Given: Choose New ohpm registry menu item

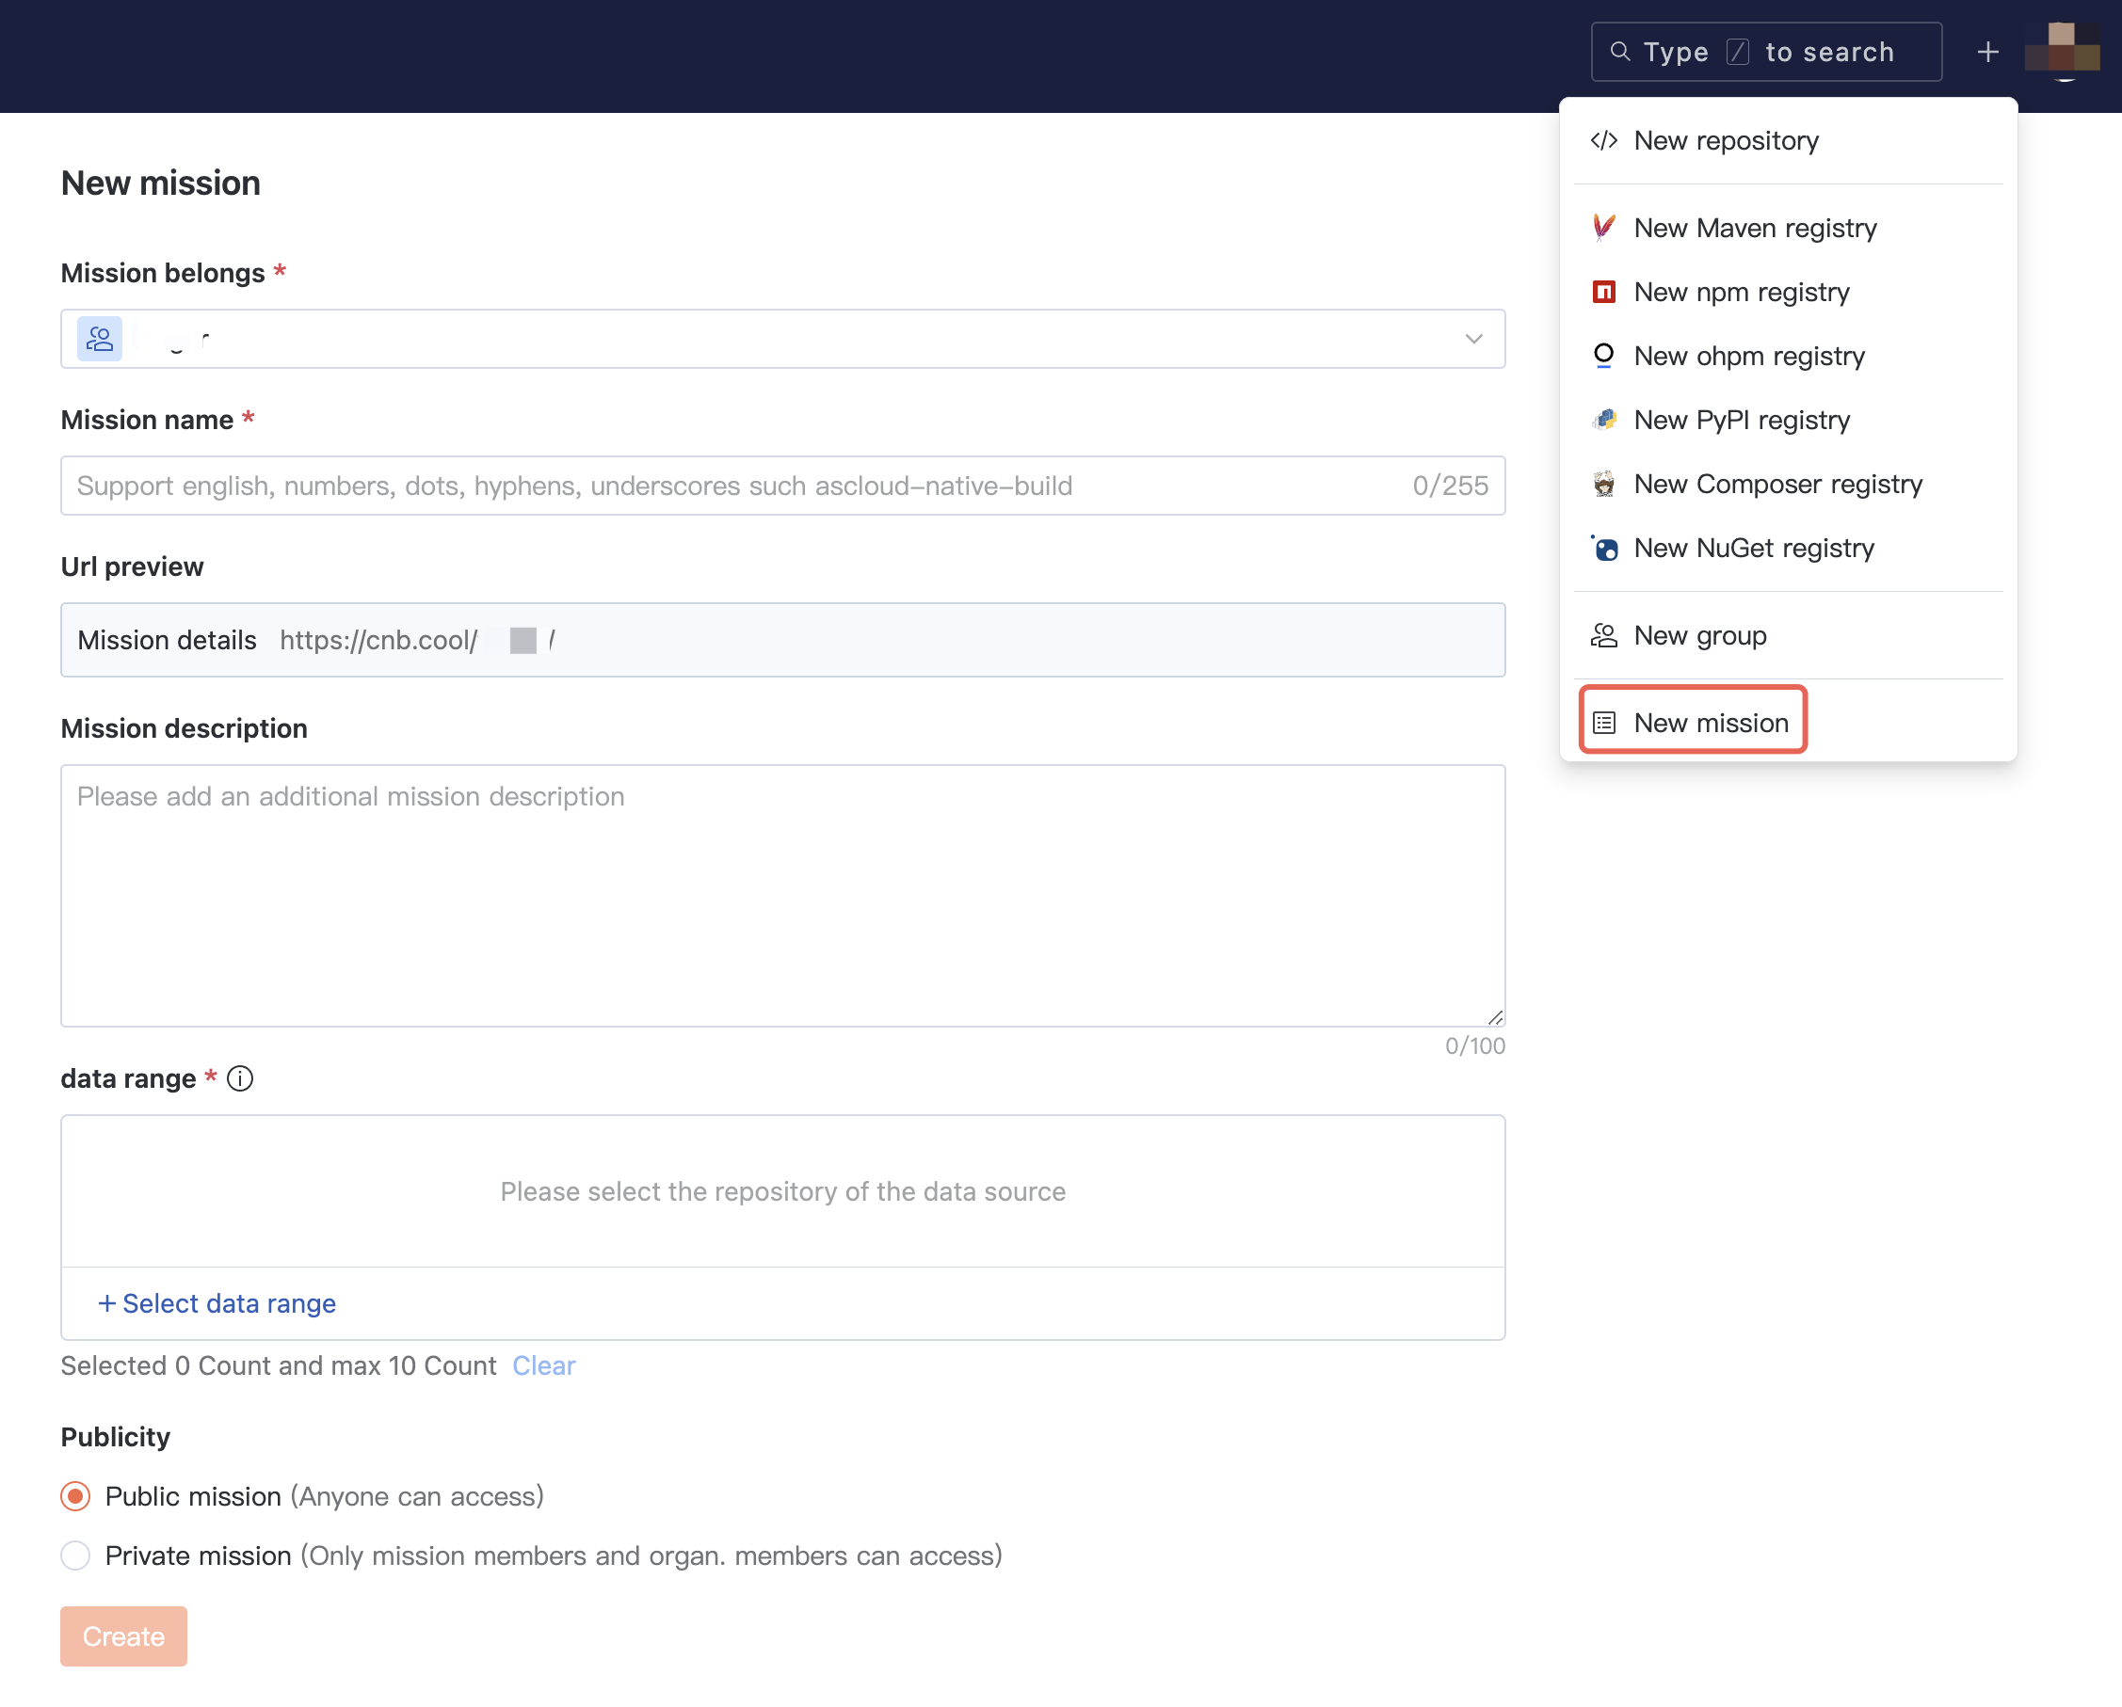Looking at the screenshot, I should tap(1749, 356).
